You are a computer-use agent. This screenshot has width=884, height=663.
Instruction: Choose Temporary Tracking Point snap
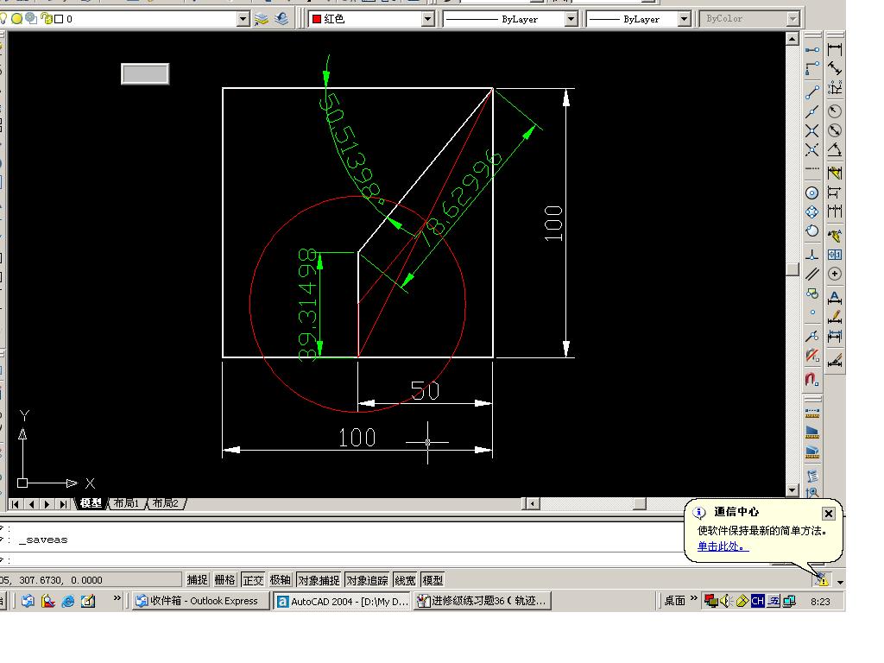811,49
